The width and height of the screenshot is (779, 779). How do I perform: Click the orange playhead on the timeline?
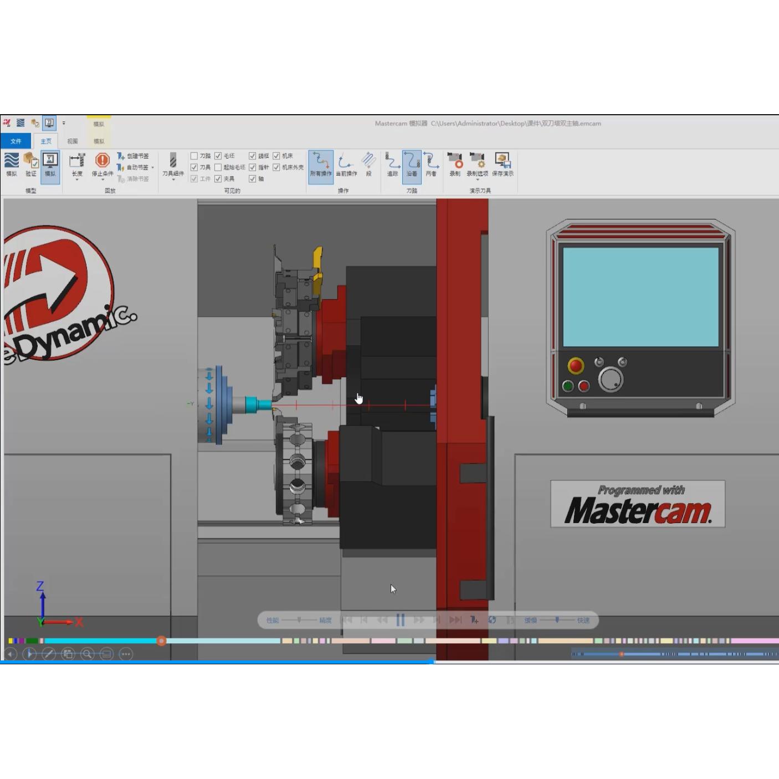click(x=161, y=641)
